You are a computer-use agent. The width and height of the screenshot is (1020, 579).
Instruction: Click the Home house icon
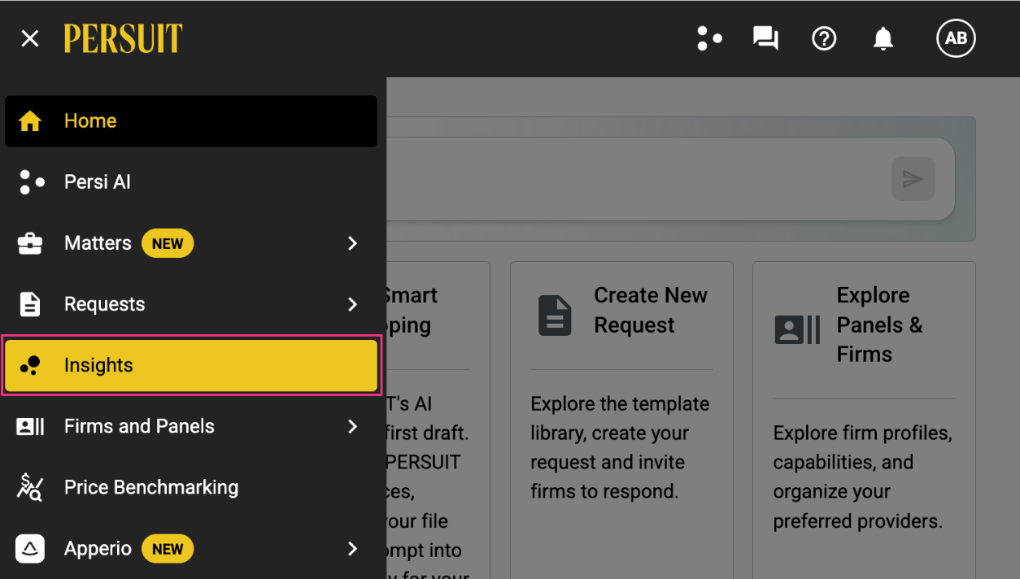coord(30,121)
